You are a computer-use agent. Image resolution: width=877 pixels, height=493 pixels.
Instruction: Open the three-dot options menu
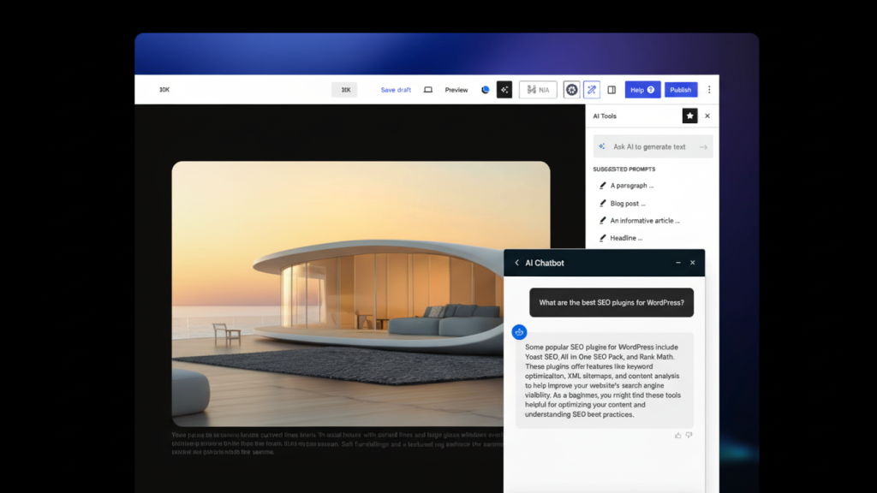(709, 90)
